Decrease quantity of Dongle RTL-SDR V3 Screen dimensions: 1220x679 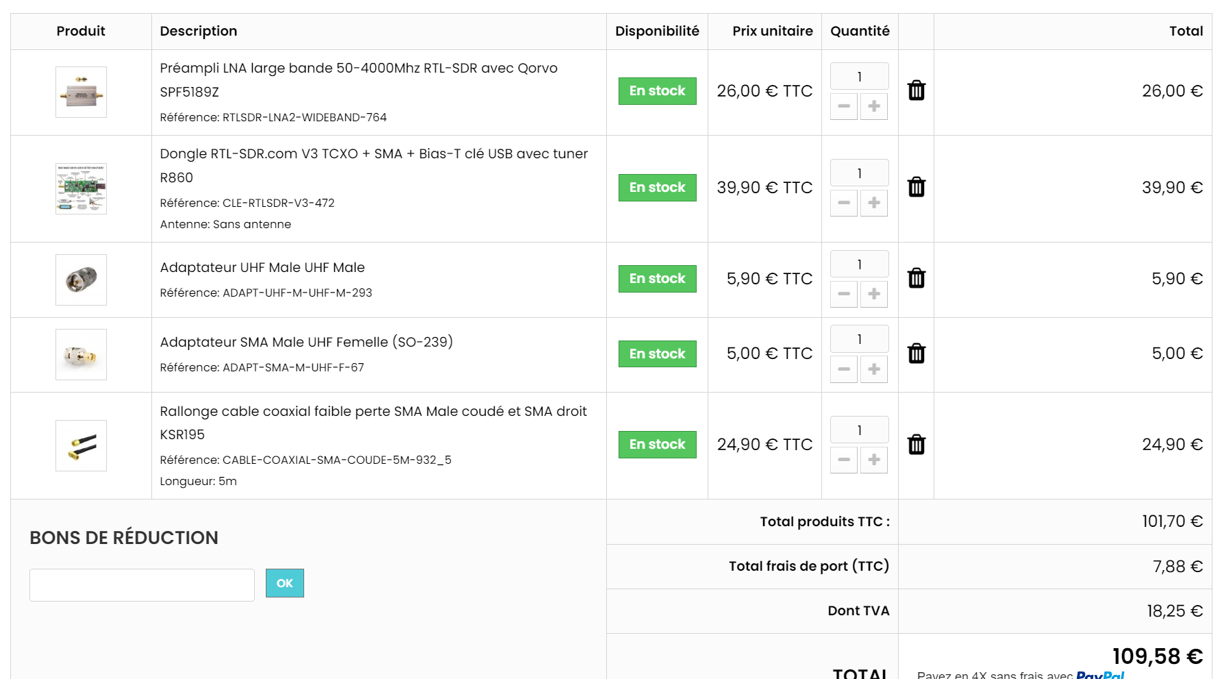coord(844,203)
